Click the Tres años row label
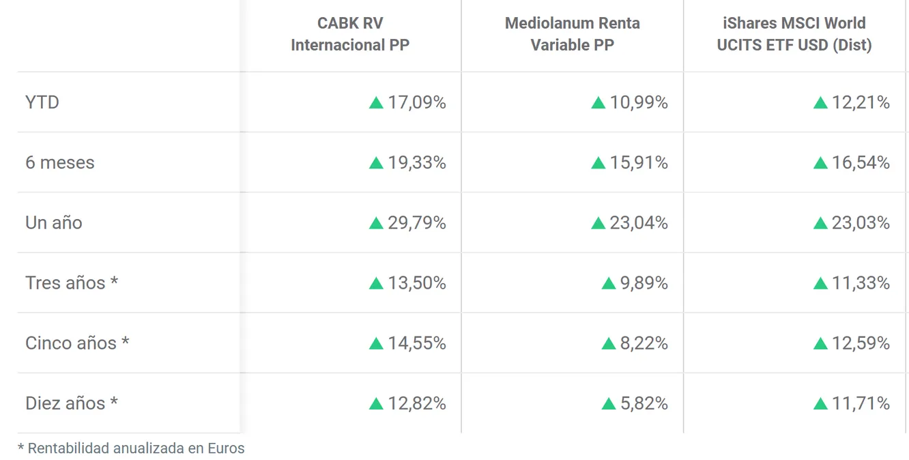This screenshot has height=460, width=909. [x=72, y=283]
